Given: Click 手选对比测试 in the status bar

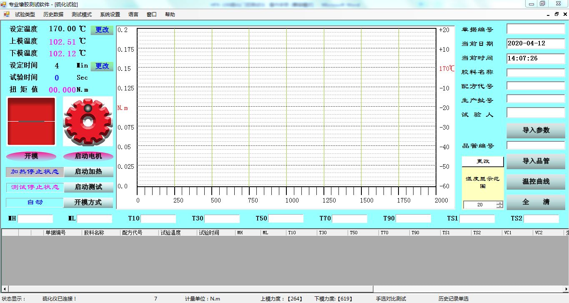Looking at the screenshot, I should 391,298.
